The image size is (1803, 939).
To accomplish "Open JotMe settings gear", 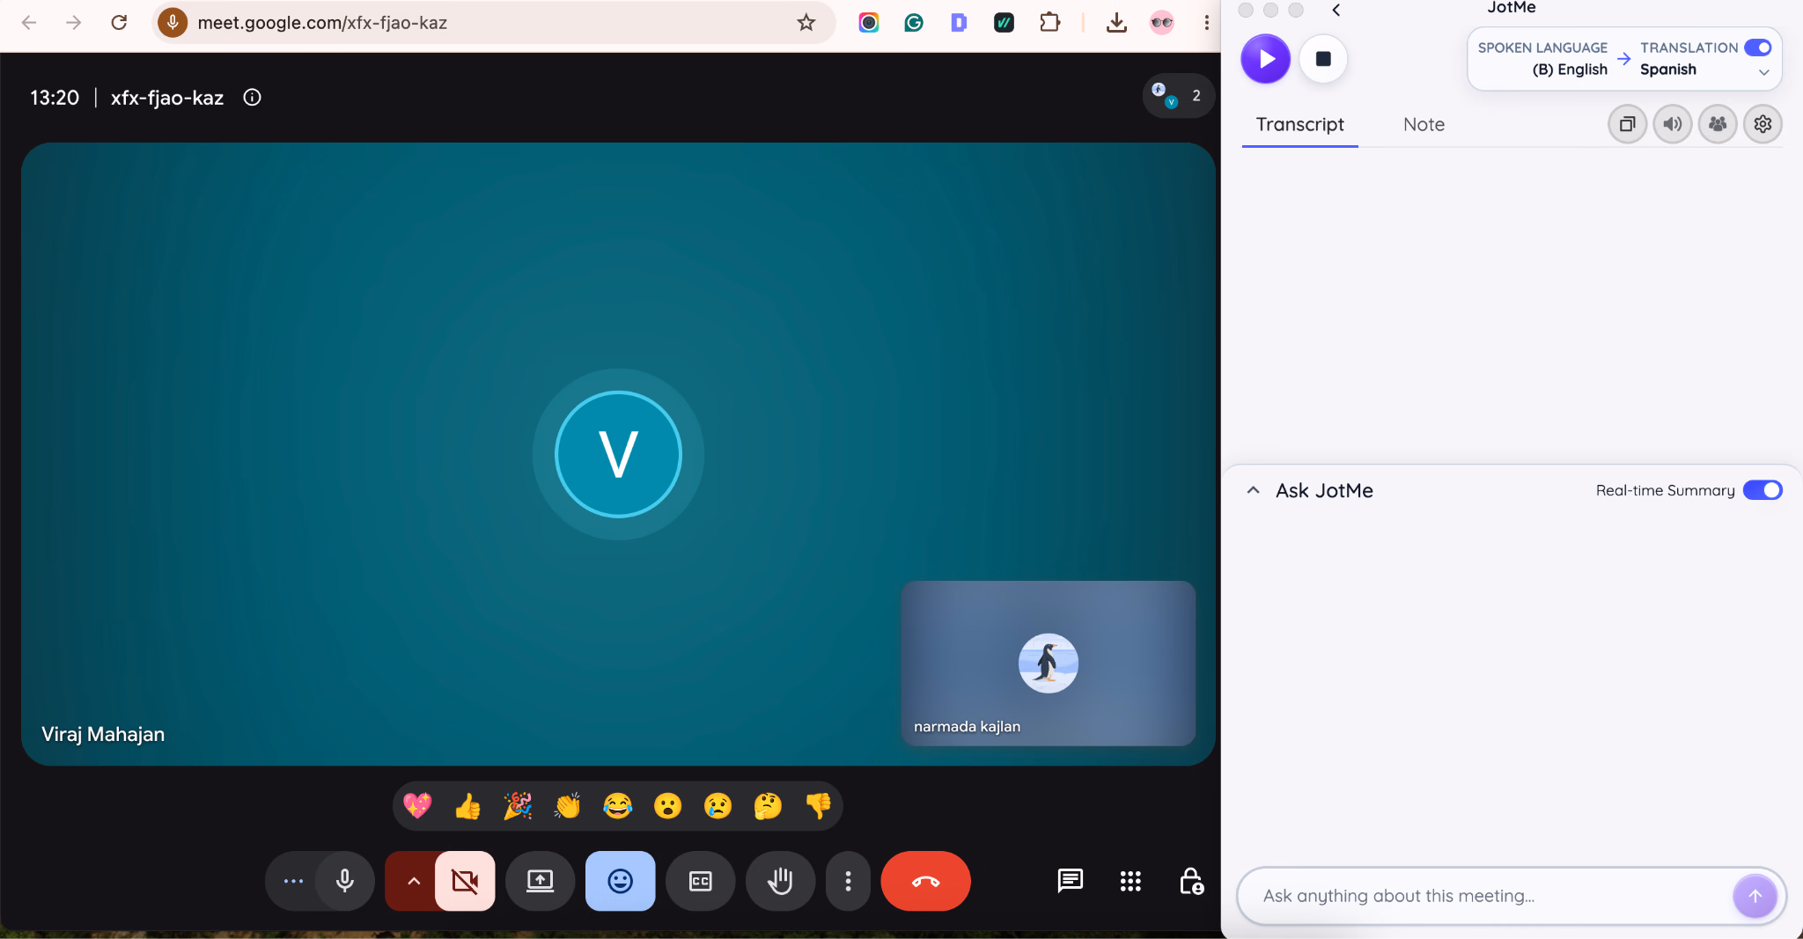I will [1763, 124].
